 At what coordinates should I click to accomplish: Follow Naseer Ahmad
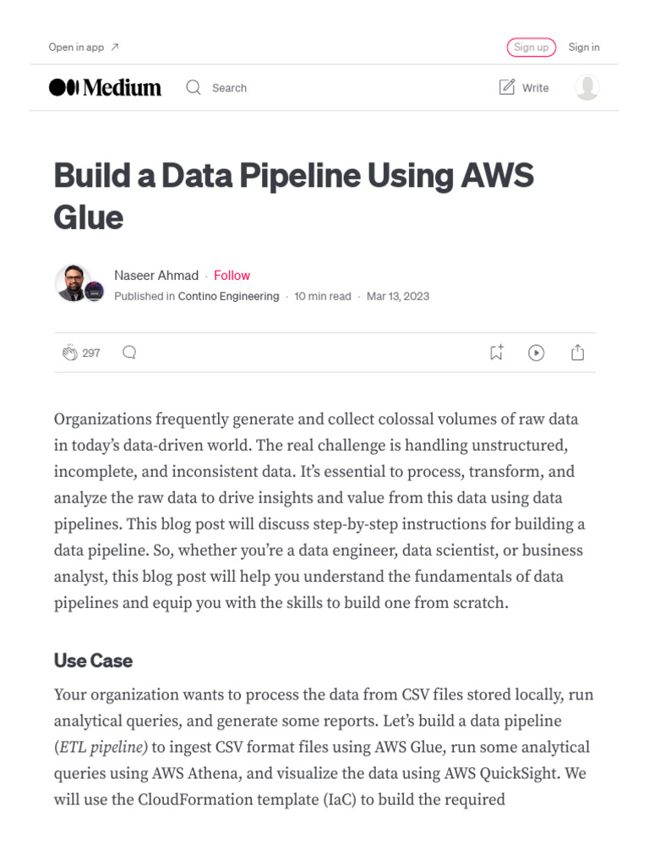(232, 276)
